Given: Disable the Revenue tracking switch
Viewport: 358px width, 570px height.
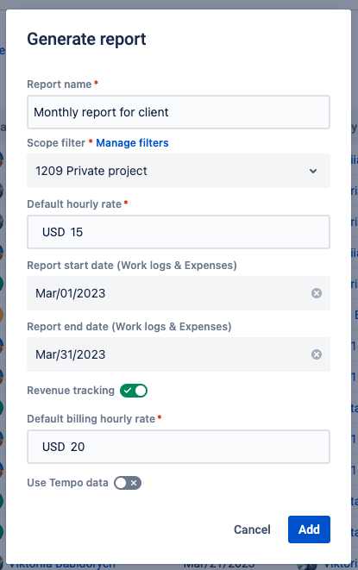Looking at the screenshot, I should [x=134, y=391].
